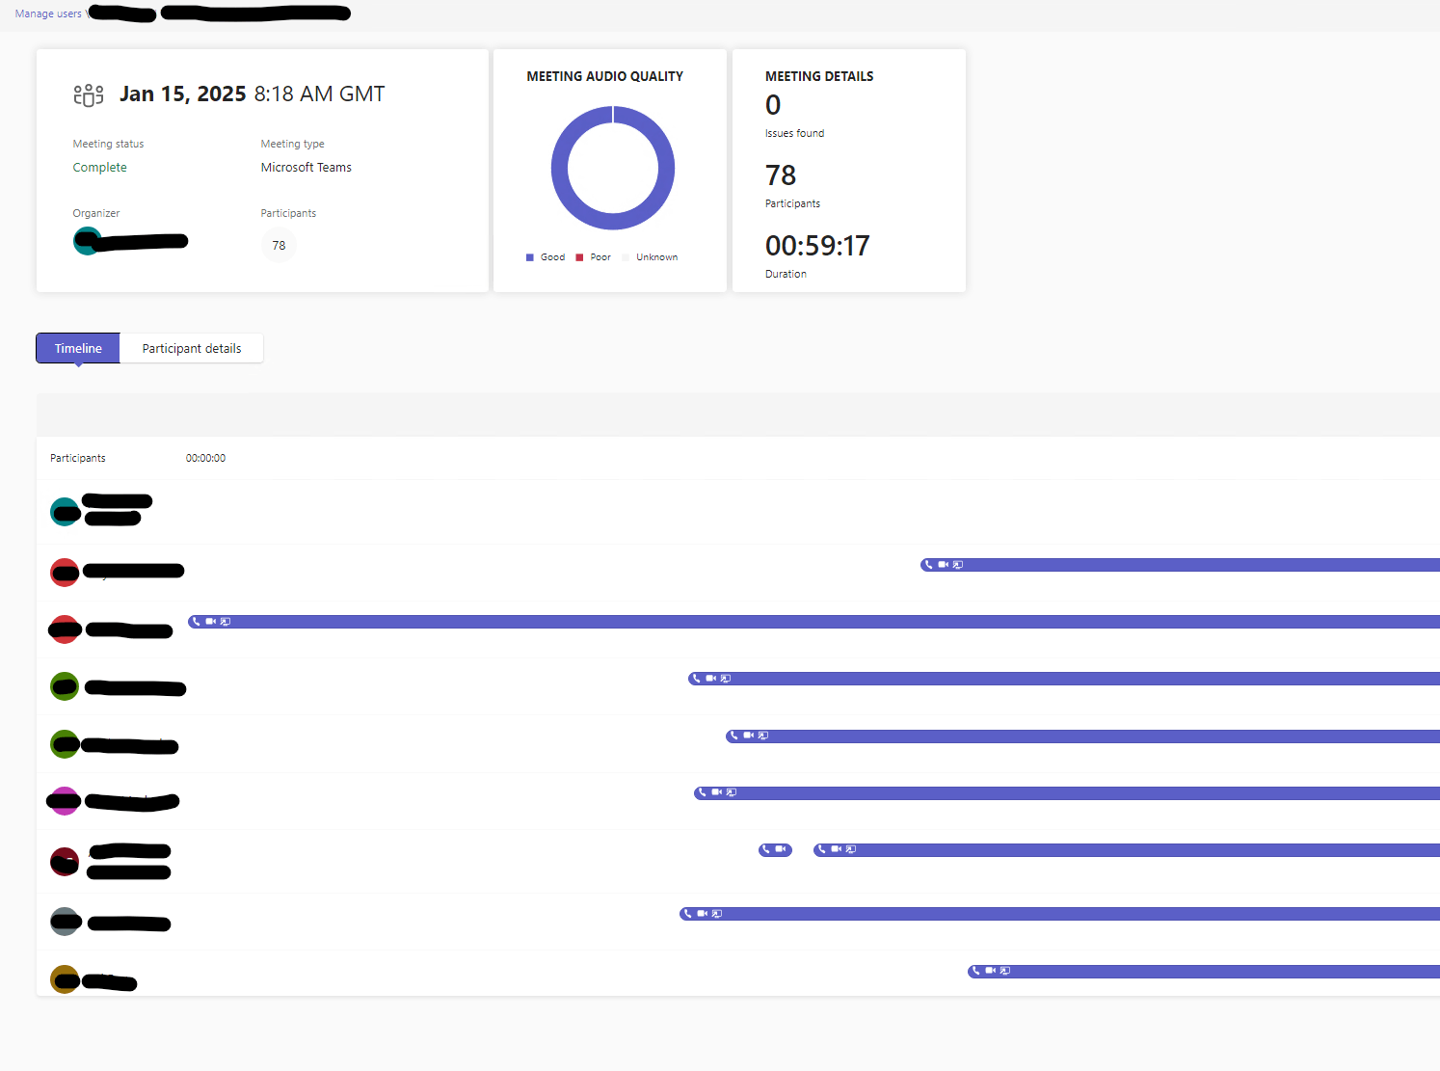
Task: Open the Participant details tab
Action: click(x=192, y=348)
